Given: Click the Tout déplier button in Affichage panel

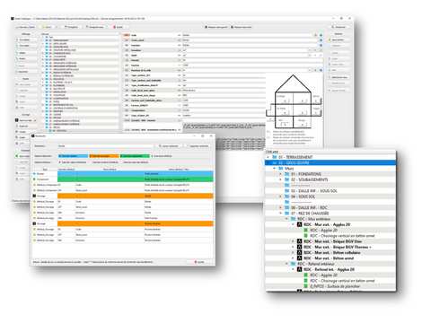Looking at the screenshot, I should (x=26, y=39).
